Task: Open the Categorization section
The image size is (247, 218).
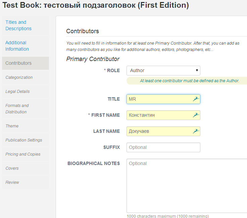Action: pyautogui.click(x=26, y=77)
